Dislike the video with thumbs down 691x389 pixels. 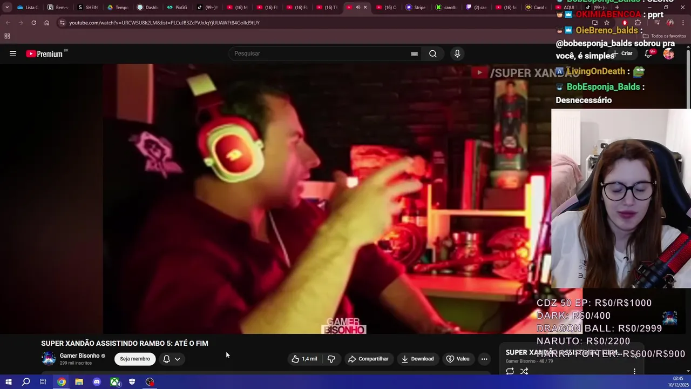tap(331, 359)
